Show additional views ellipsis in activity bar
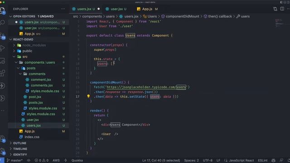Image resolution: width=290 pixels, height=163 pixels. tap(3, 110)
